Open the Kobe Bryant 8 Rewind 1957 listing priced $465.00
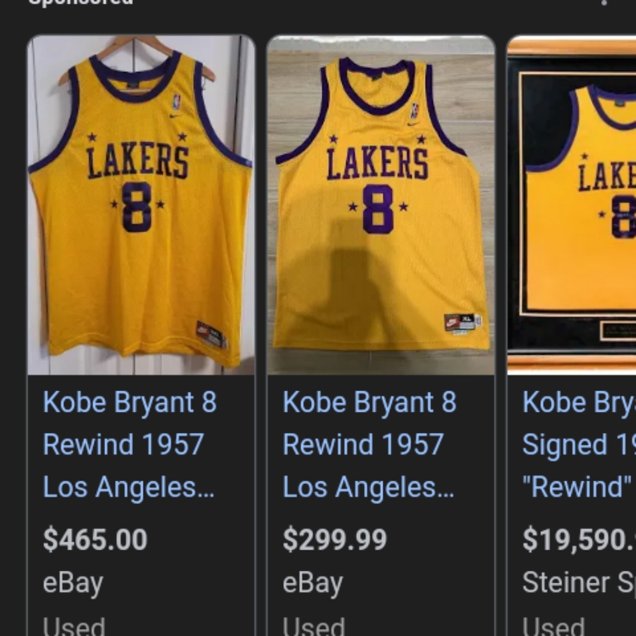This screenshot has width=636, height=636. [x=130, y=445]
